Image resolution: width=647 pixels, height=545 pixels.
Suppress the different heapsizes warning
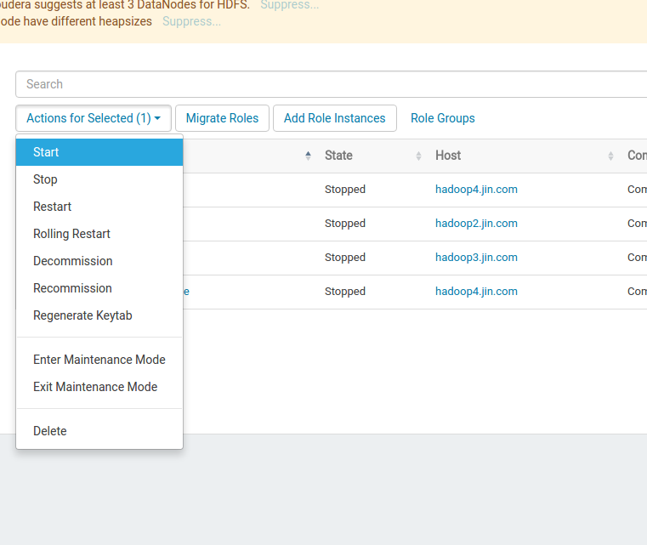(x=191, y=21)
